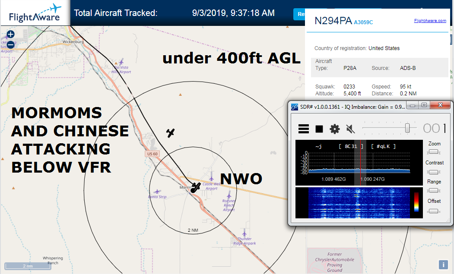Click the Rio Vista Hills Airport marker

[121, 62]
